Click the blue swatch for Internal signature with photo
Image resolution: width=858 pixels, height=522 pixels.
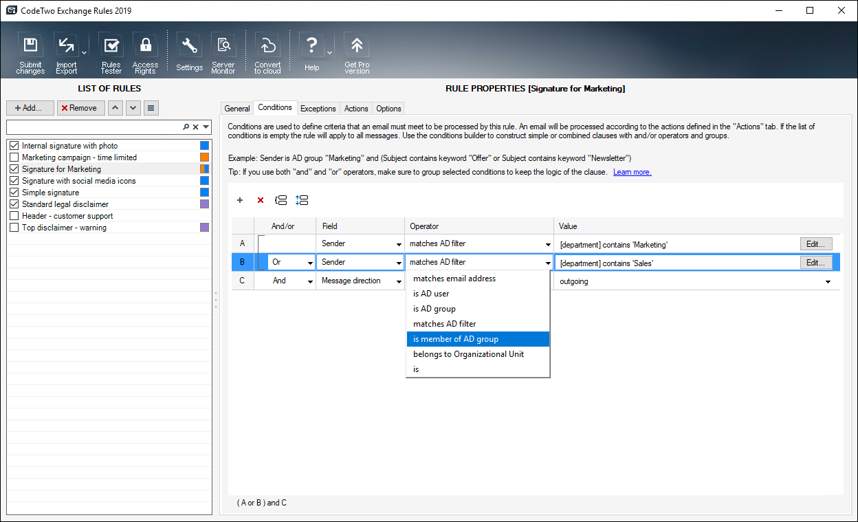coord(204,146)
